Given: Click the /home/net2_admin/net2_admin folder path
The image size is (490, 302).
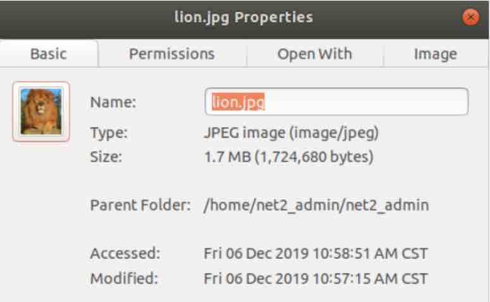Looking at the screenshot, I should [x=317, y=205].
